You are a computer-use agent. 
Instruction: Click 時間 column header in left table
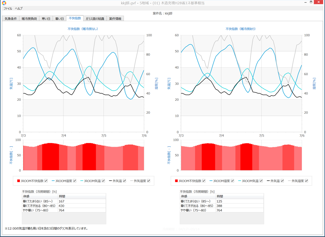[x=82, y=196]
